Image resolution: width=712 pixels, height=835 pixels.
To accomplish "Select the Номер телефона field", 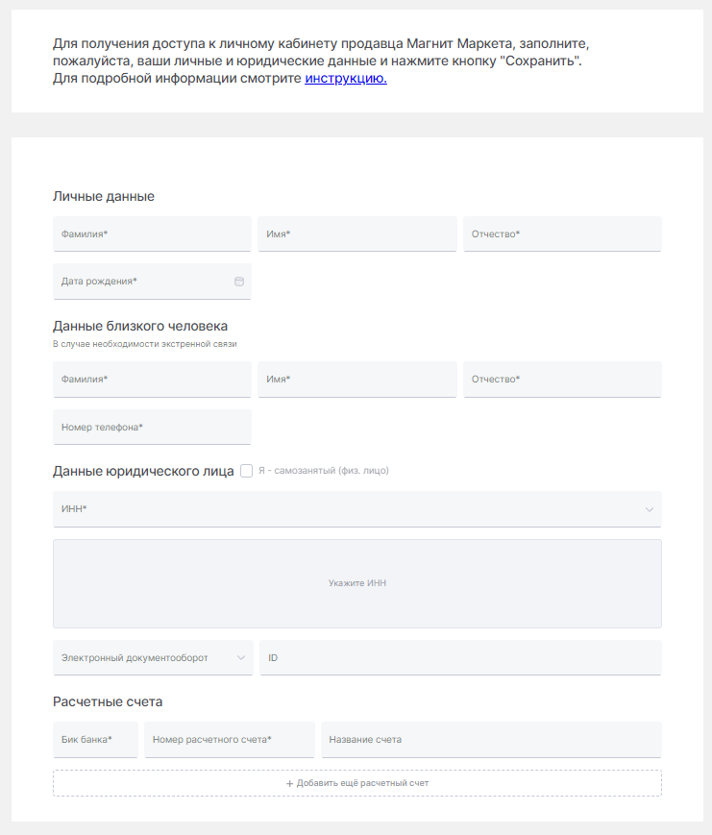I will point(152,427).
